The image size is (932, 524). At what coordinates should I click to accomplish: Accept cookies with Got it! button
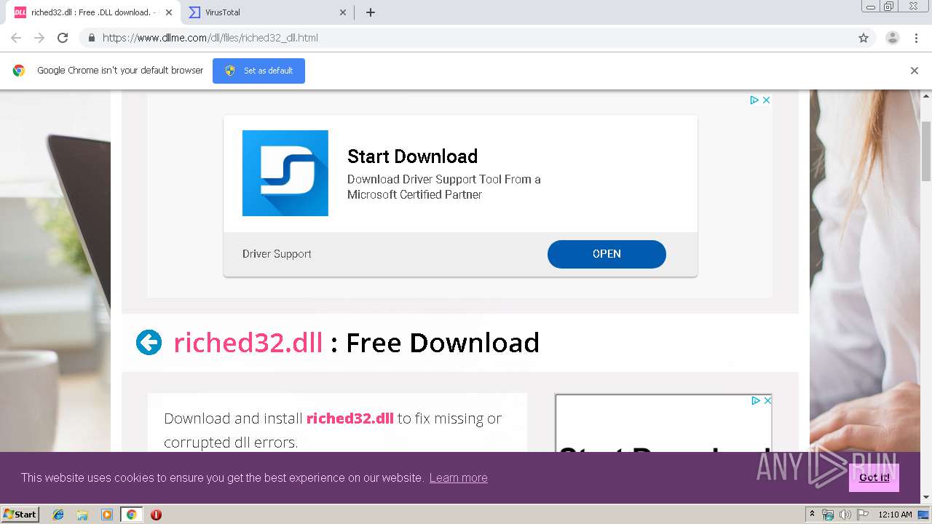pos(874,477)
